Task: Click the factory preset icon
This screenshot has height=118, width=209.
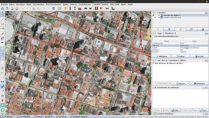Action: (x=113, y=9)
